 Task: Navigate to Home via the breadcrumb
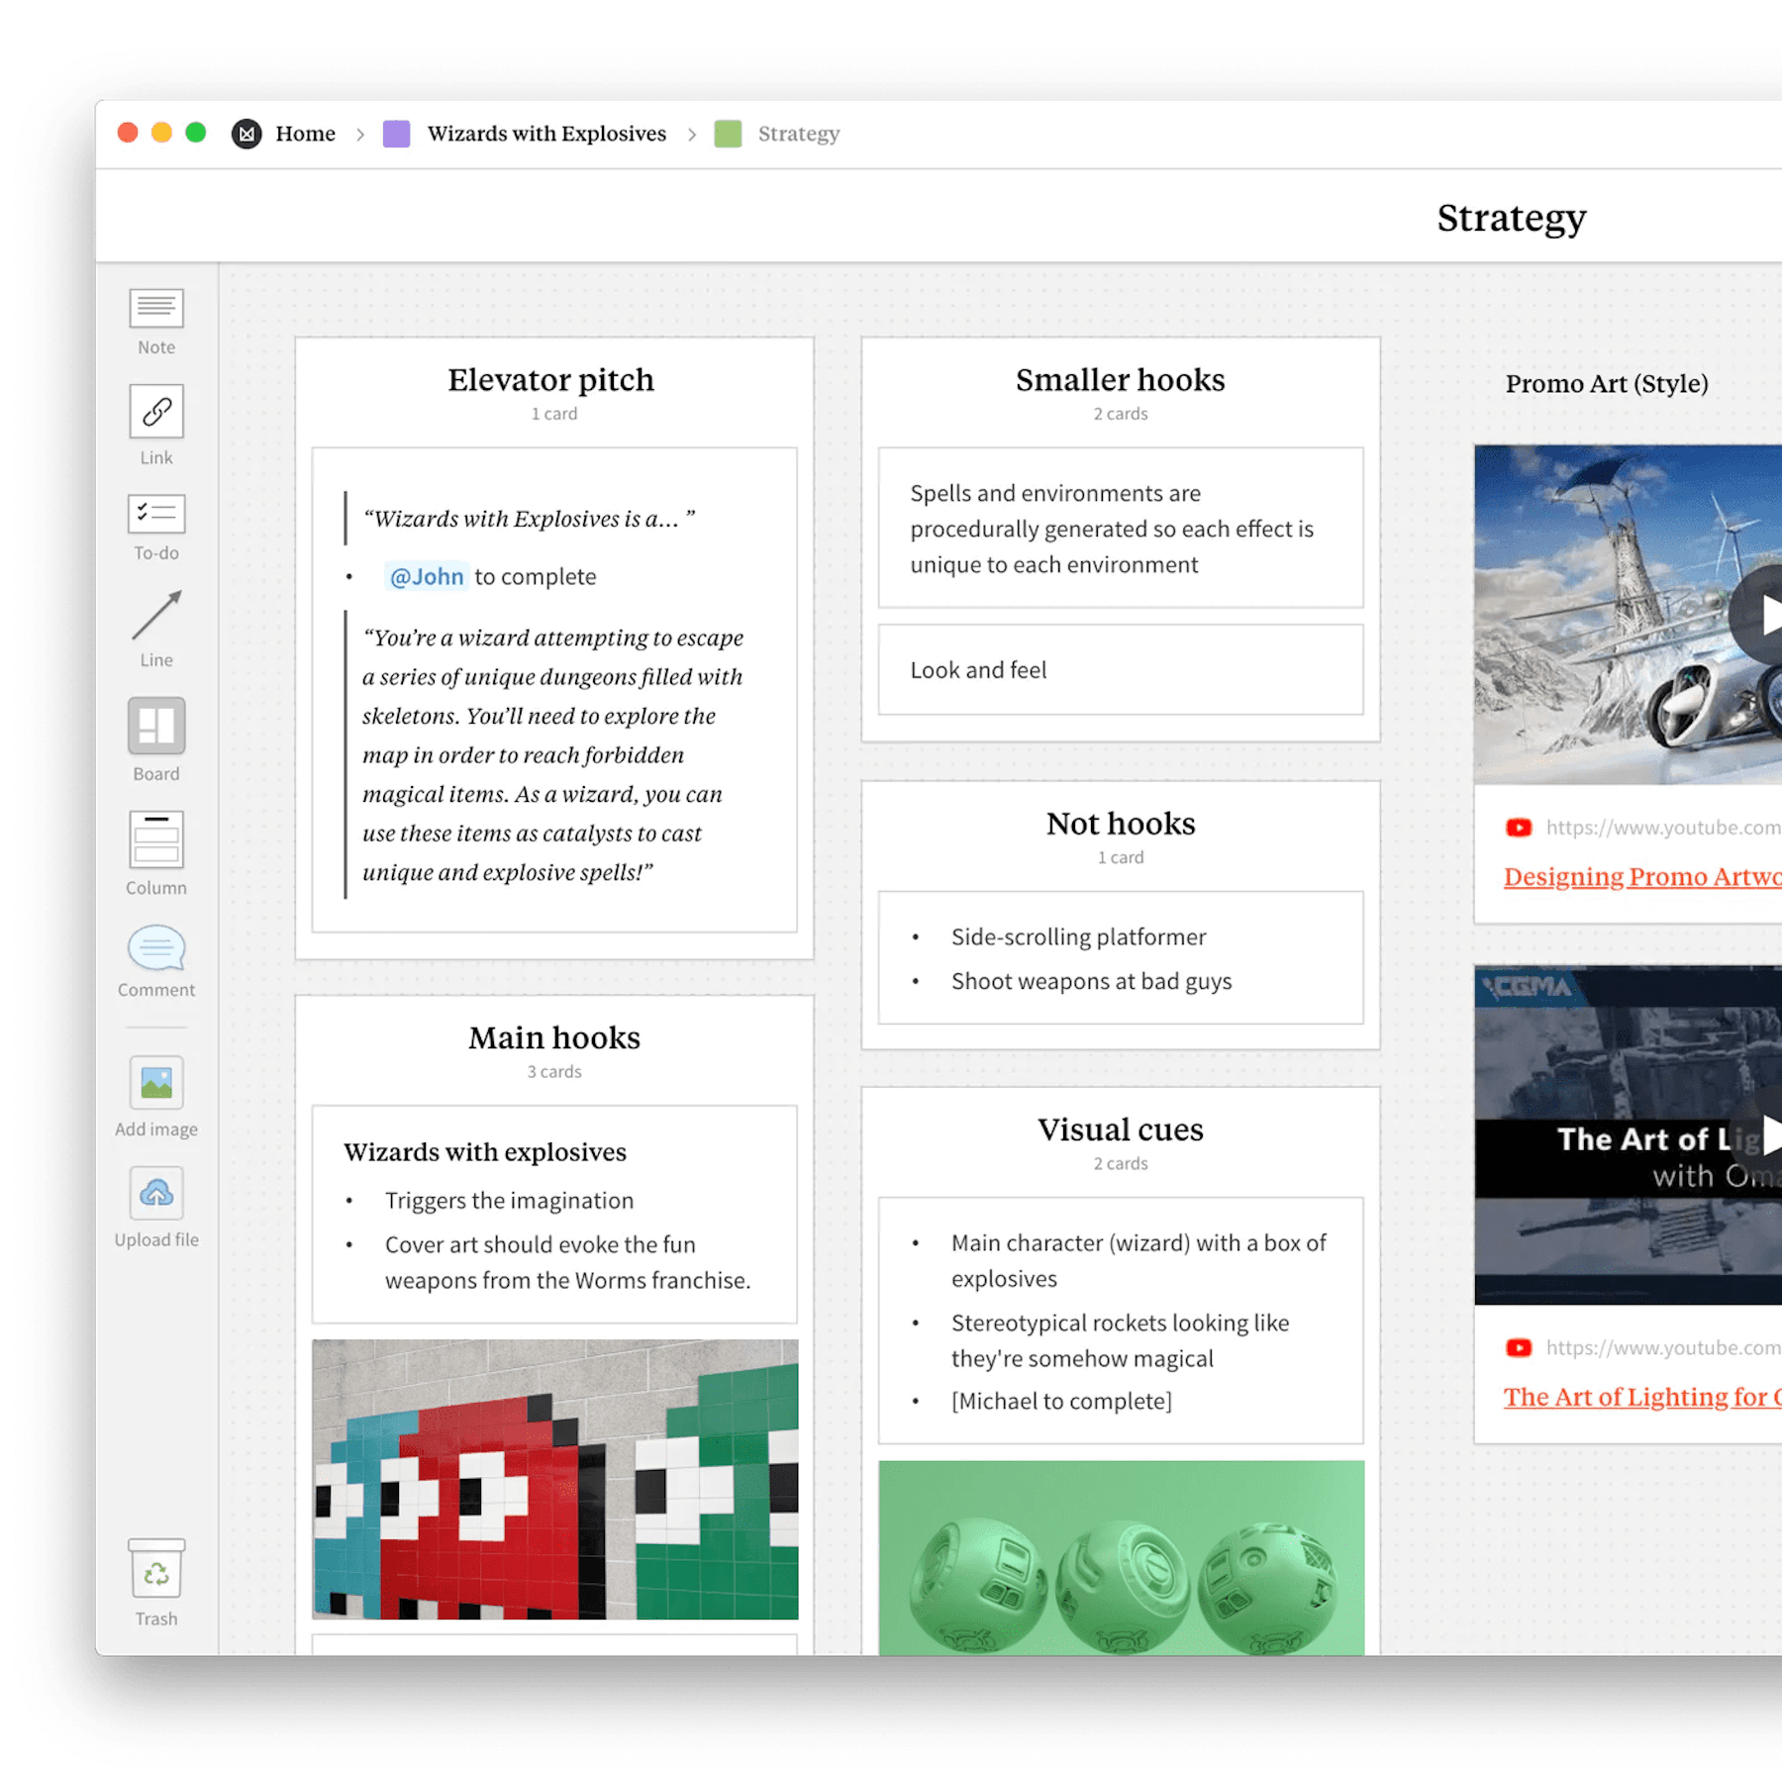pyautogui.click(x=306, y=133)
